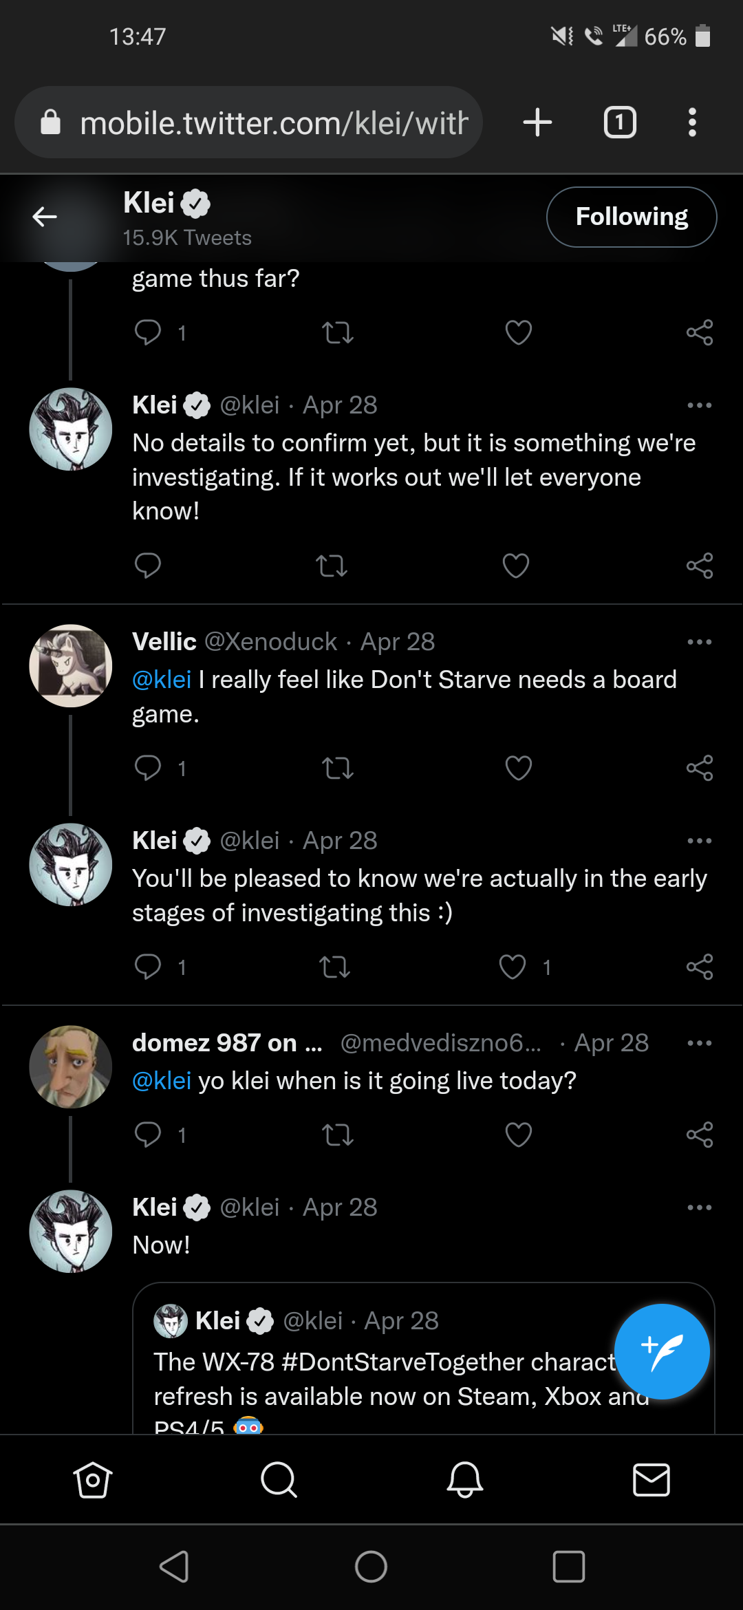Open the search tab in bottom navigation
This screenshot has width=743, height=1610.
279,1479
